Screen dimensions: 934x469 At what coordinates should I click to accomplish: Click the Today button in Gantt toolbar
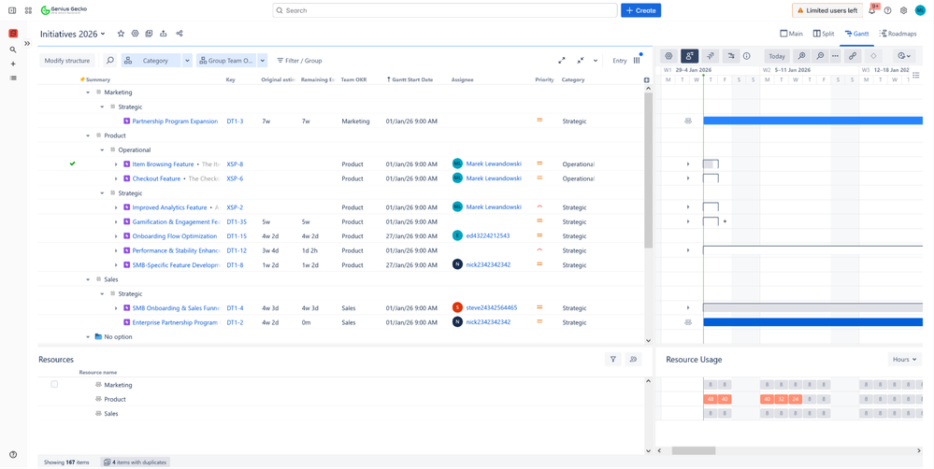click(x=777, y=56)
